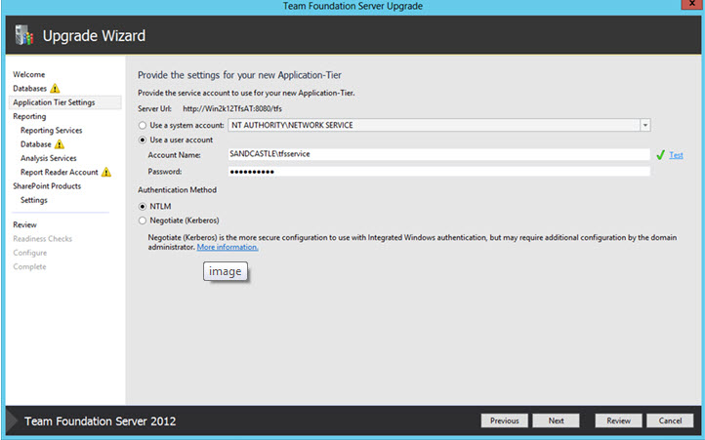
Task: Open the More information link
Action: point(228,247)
